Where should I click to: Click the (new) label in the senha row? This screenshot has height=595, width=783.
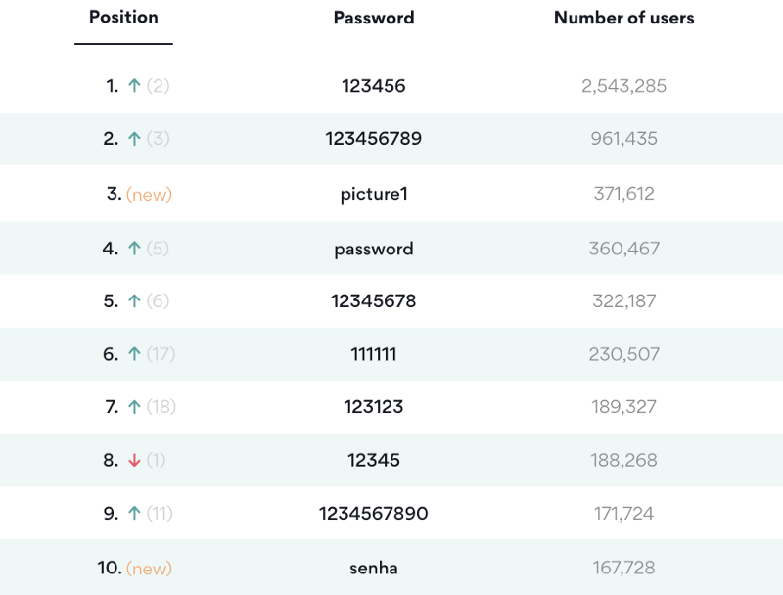pos(149,568)
